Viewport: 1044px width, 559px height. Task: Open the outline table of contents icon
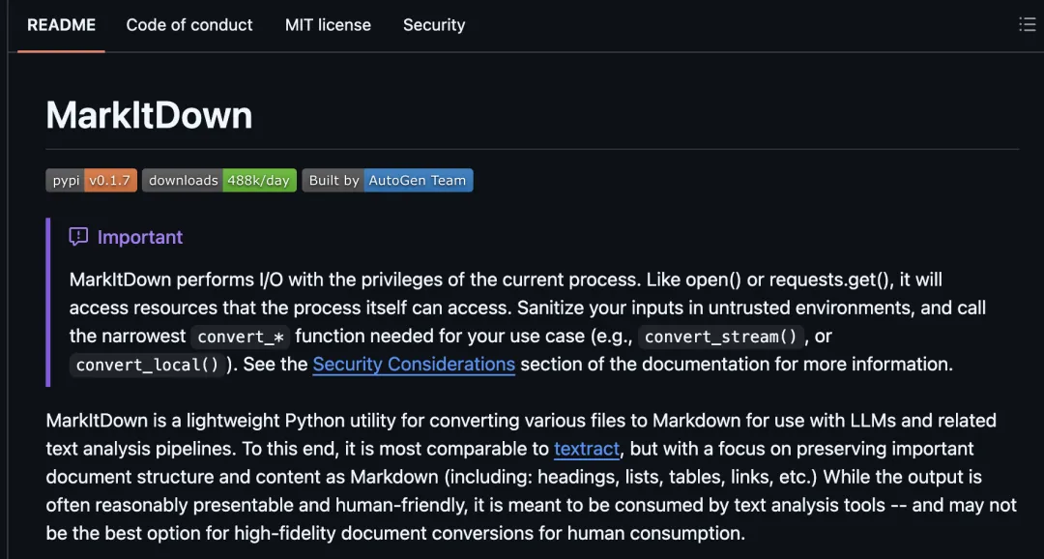(1027, 25)
